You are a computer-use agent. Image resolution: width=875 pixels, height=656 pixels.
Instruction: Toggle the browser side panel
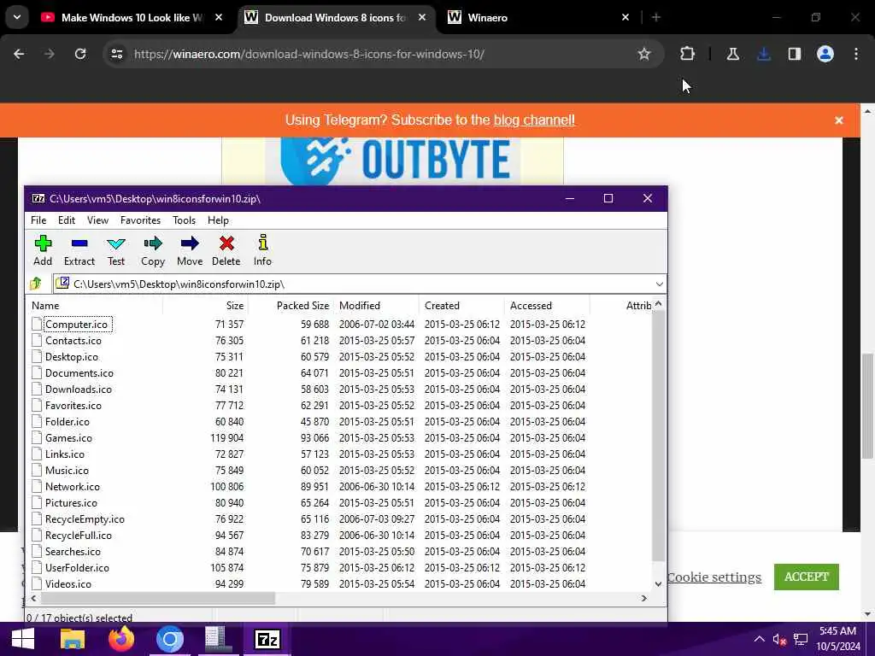[794, 54]
